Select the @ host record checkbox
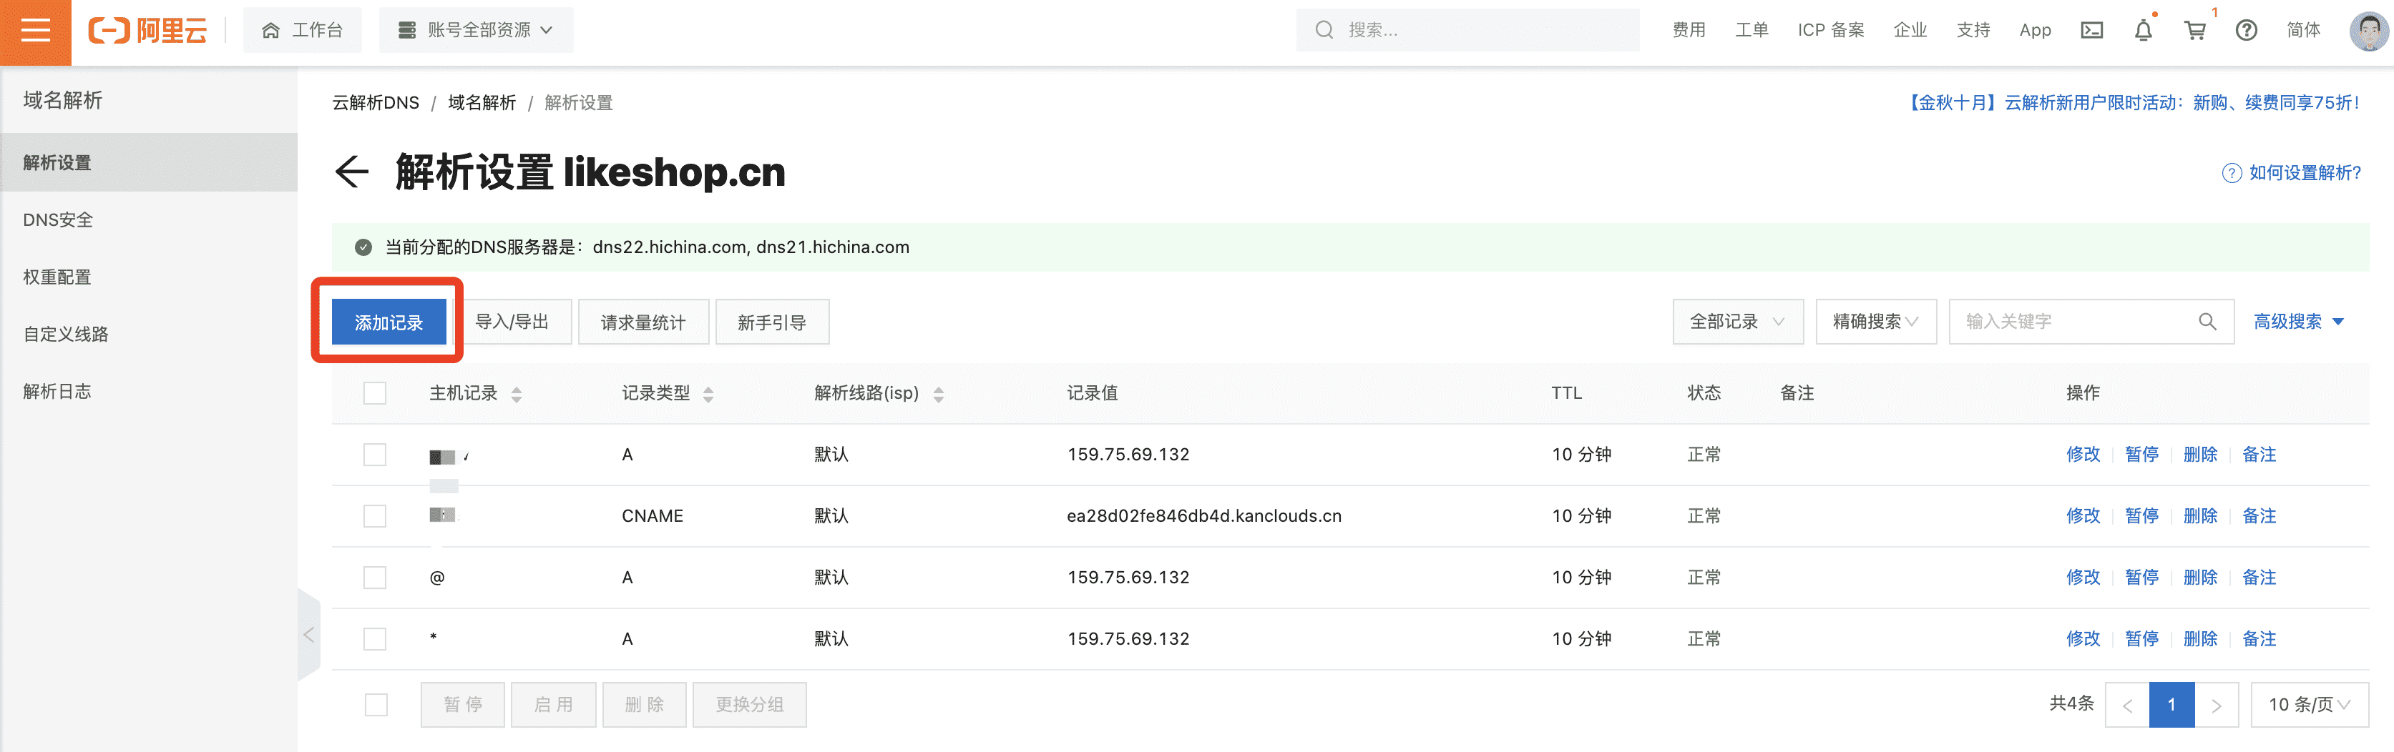This screenshot has height=752, width=2394. tap(374, 578)
